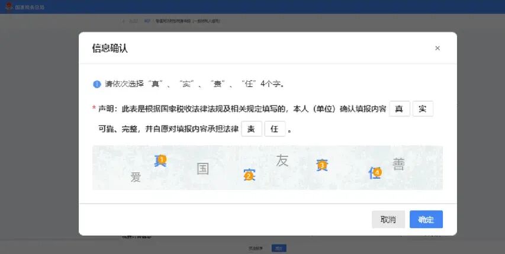Select the character 真 in captcha image
The width and height of the screenshot is (505, 254).
point(160,160)
